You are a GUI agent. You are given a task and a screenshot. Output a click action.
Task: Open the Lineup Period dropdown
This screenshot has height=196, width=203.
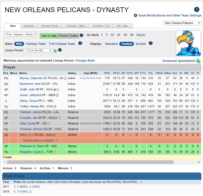point(38,50)
